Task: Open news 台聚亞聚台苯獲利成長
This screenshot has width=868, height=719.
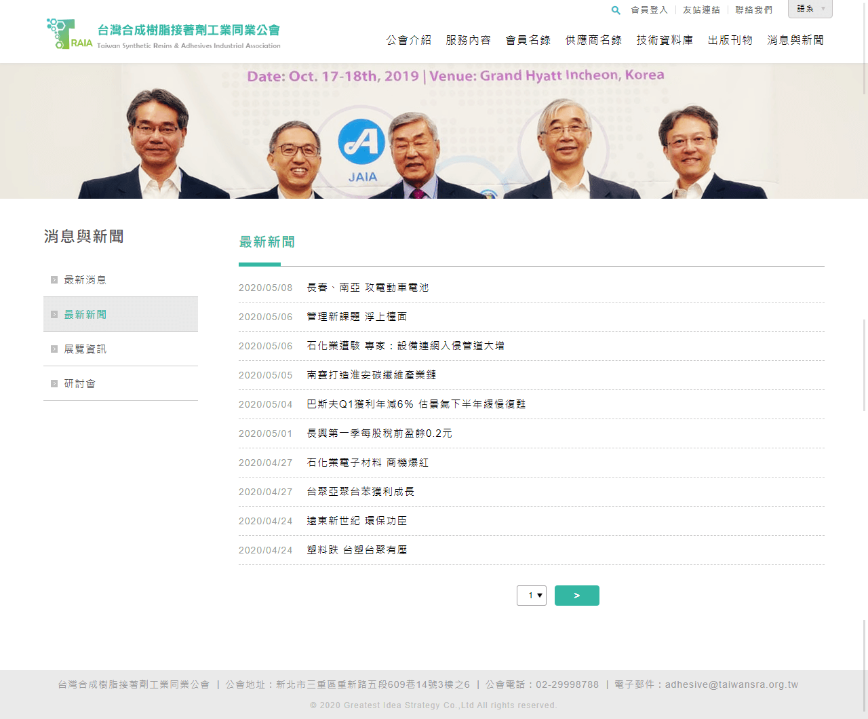Action: [x=361, y=492]
